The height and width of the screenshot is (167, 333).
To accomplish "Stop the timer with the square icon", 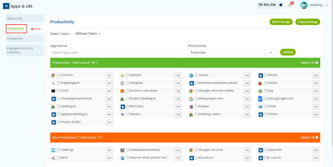I will point(281,5).
